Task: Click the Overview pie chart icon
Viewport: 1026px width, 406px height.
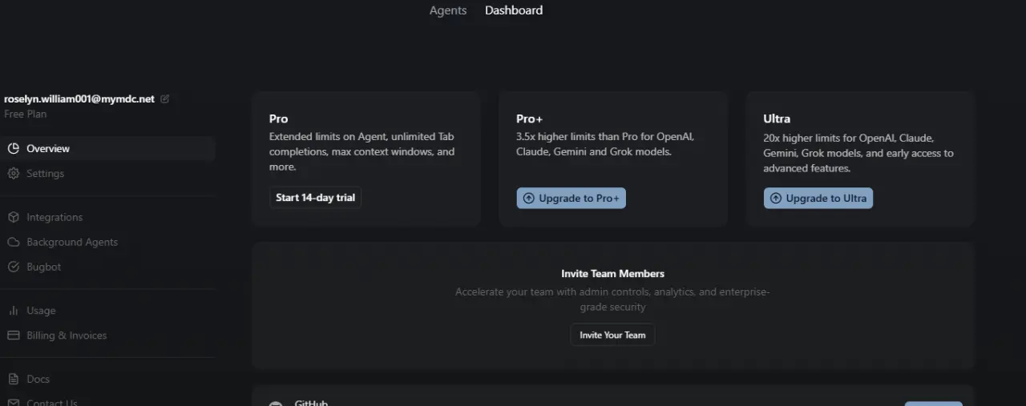Action: 13,148
